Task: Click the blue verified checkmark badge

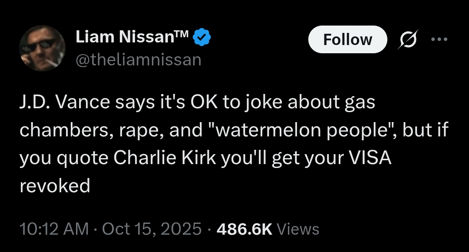Action: (201, 38)
